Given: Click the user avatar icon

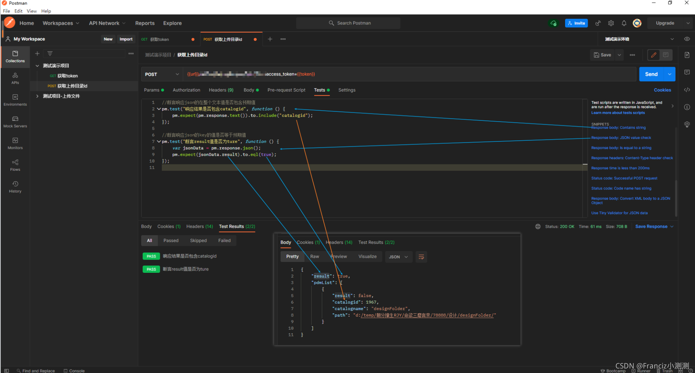Looking at the screenshot, I should [637, 23].
